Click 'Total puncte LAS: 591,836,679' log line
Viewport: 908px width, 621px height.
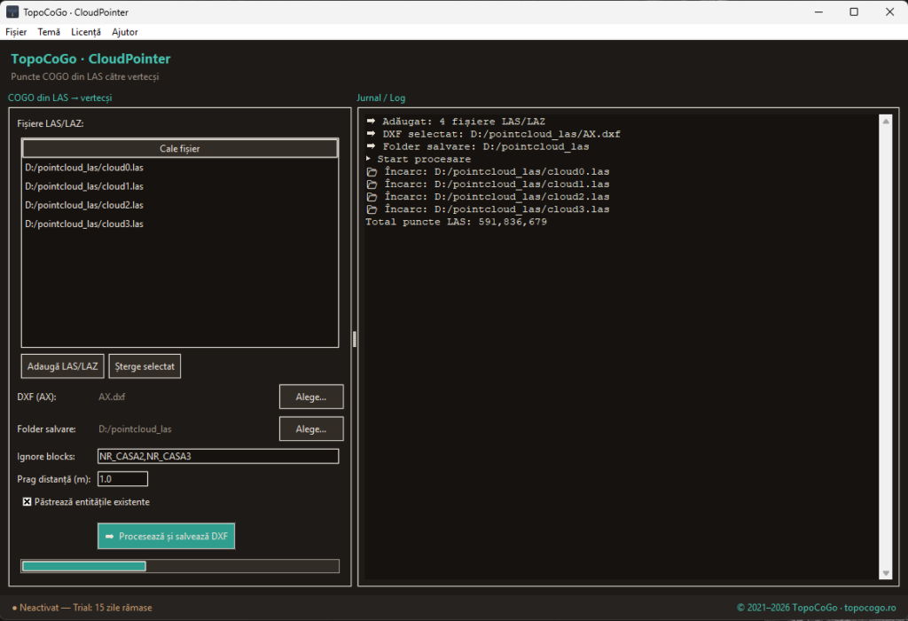(x=456, y=221)
